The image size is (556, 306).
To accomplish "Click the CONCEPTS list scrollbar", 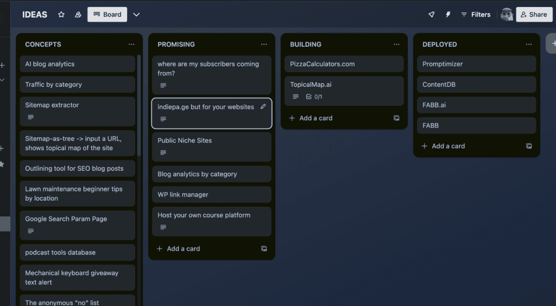I will tap(139, 106).
